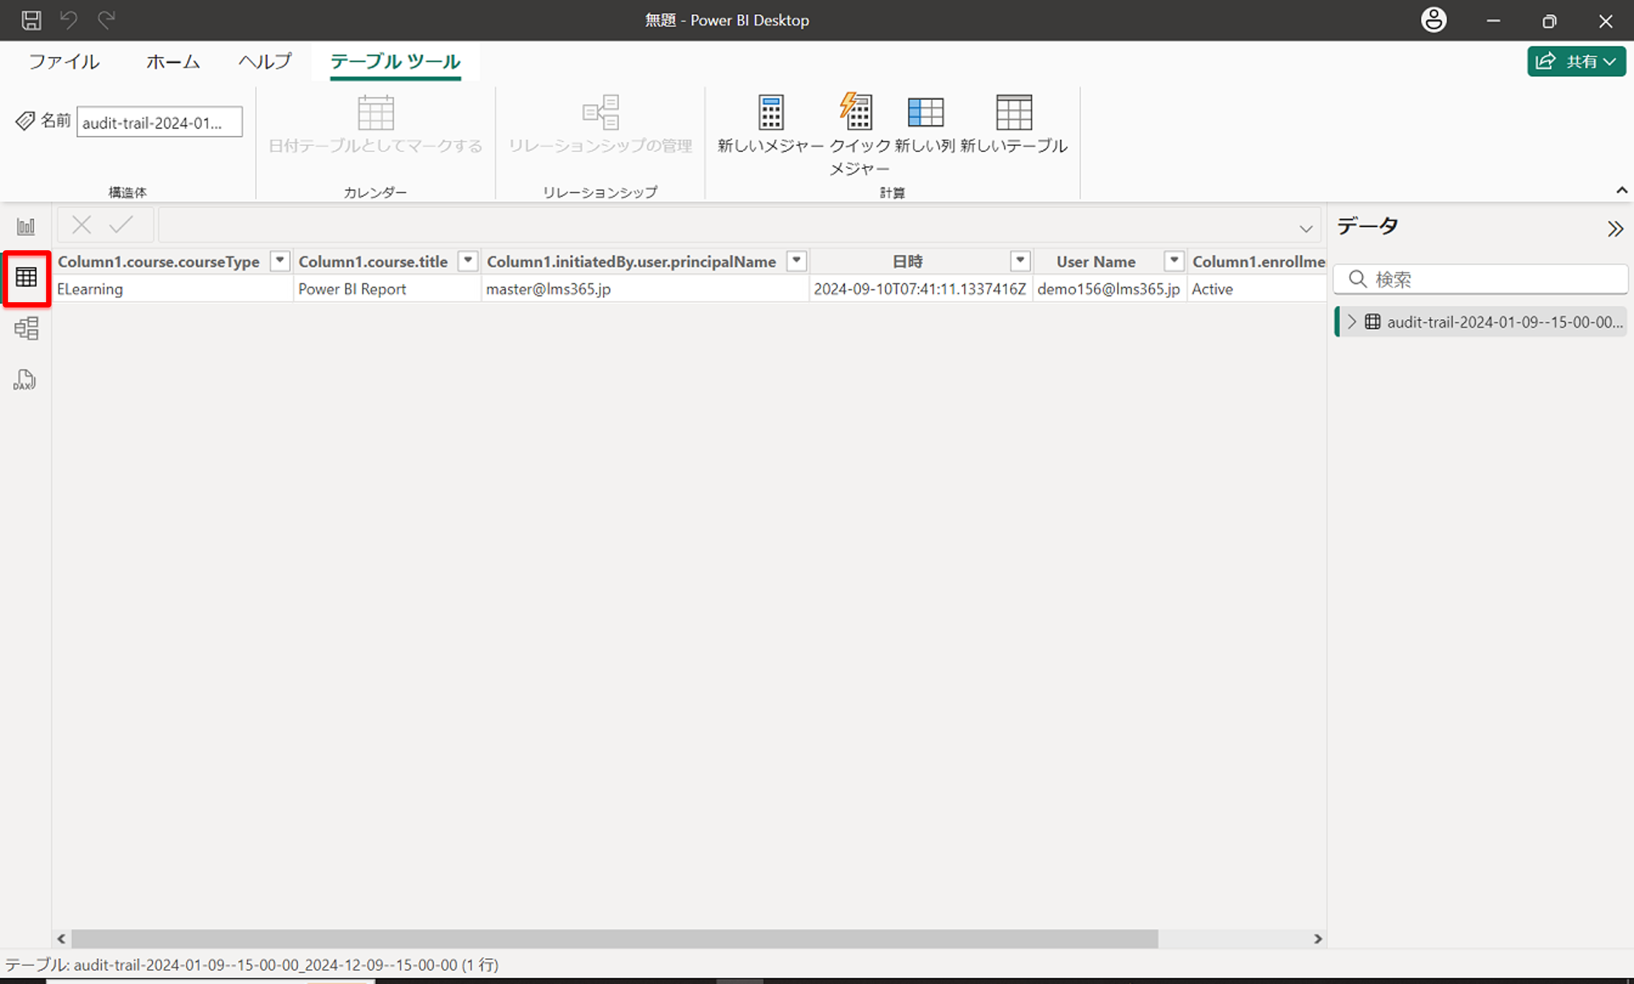Screen dimensions: 1634x984
Task: Open the DAX query view icon
Action: coord(25,380)
